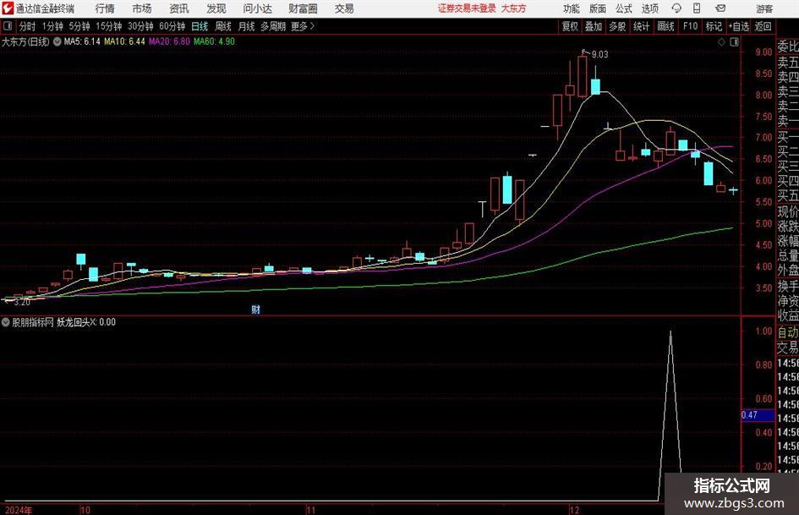Click the 画线 drawing button

(665, 26)
